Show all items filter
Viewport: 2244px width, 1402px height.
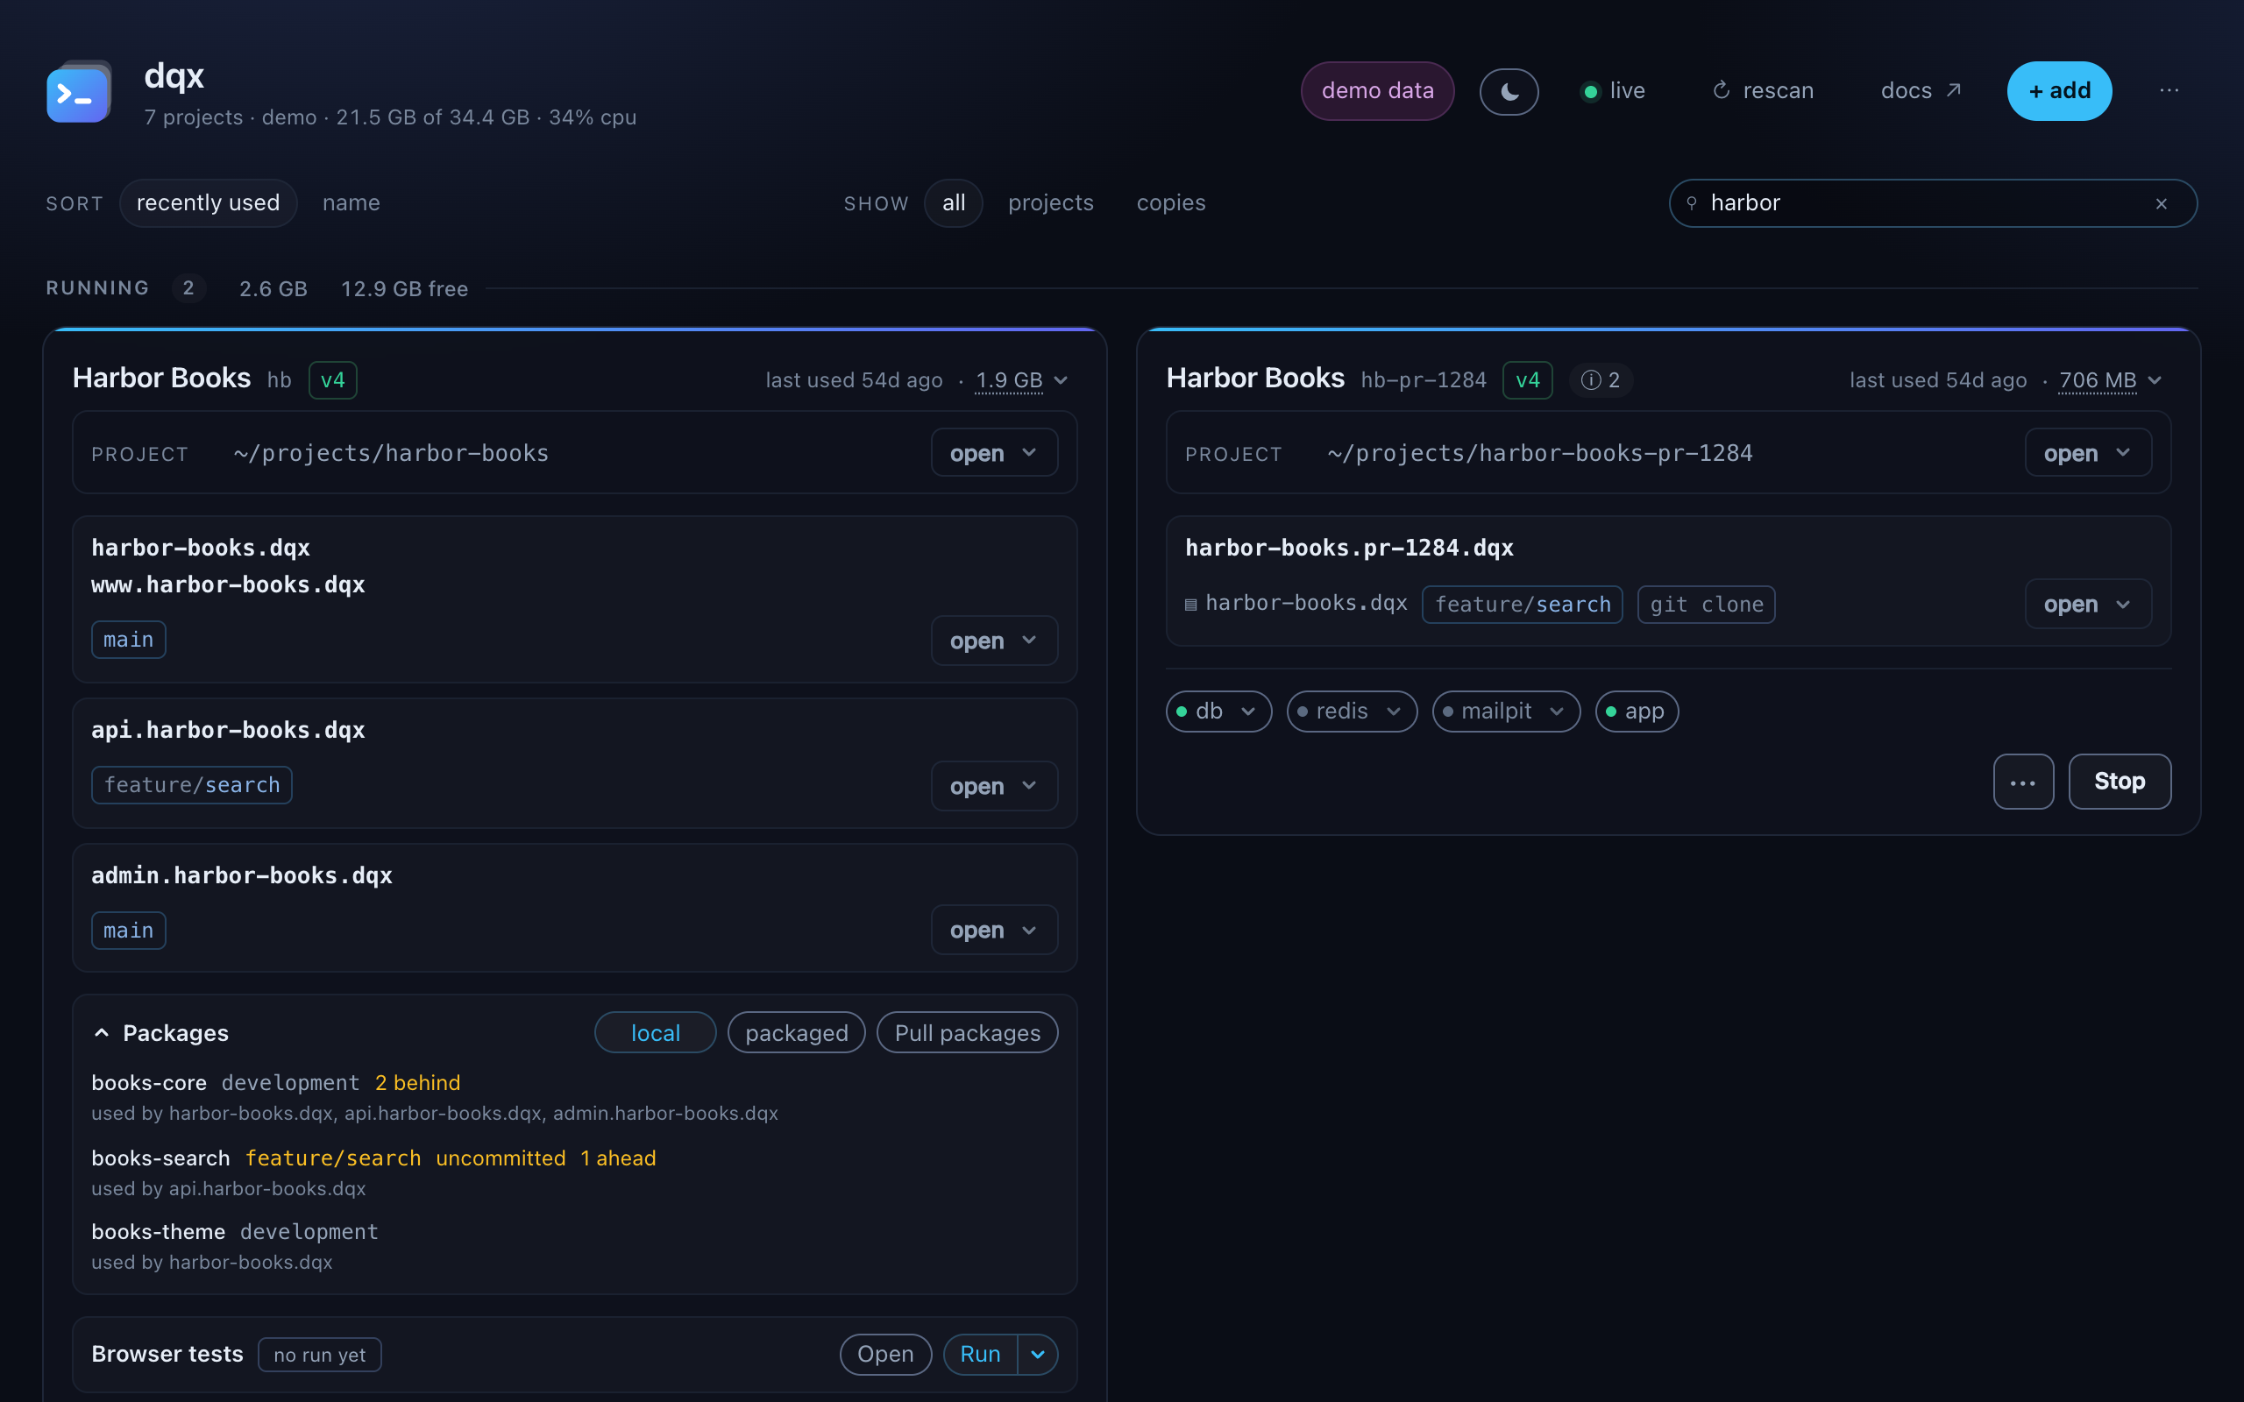tap(953, 203)
